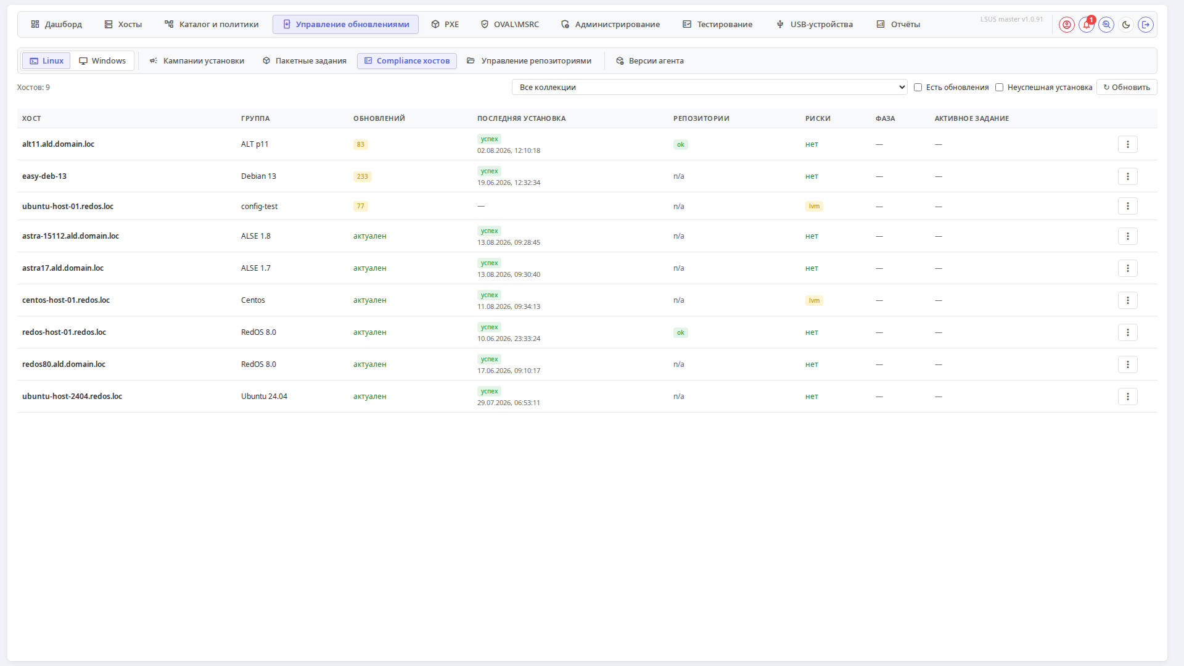This screenshot has width=1184, height=666.
Task: Click the config-test group cell
Action: point(260,207)
